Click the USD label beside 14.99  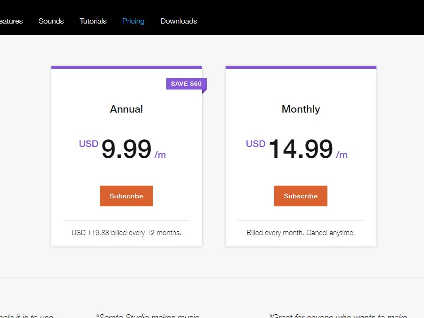click(256, 144)
